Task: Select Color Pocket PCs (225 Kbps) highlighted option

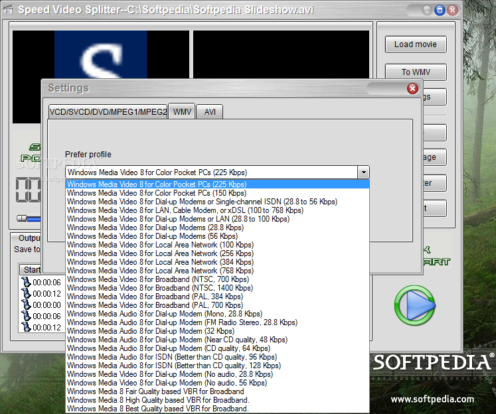Action: click(217, 184)
